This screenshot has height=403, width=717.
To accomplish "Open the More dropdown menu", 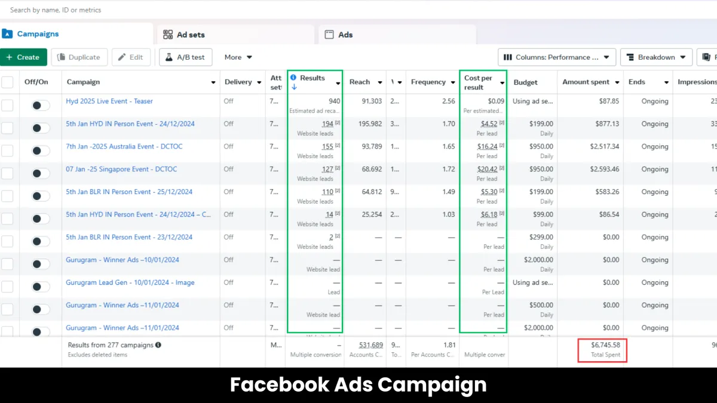I will point(238,57).
